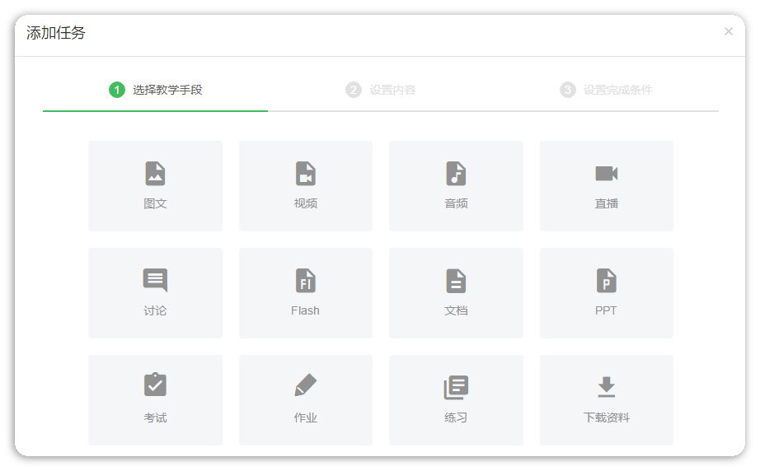Screen dimensions: 760x471
Task: Click the 下载资料 text label
Action: click(x=607, y=417)
